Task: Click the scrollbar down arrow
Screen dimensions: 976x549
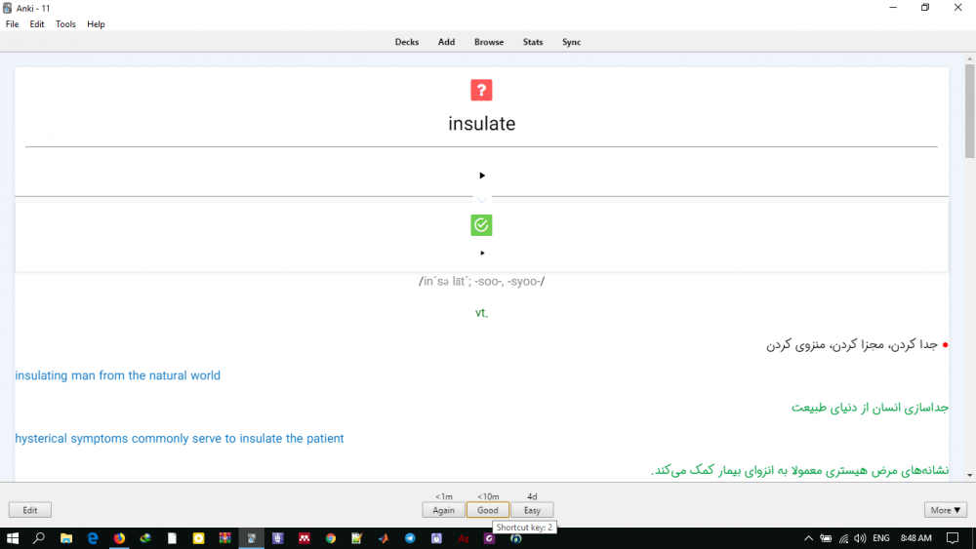Action: [x=969, y=475]
